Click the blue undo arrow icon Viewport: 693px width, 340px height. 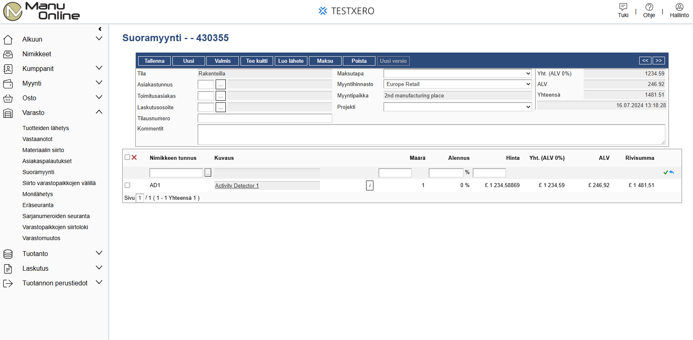point(671,172)
